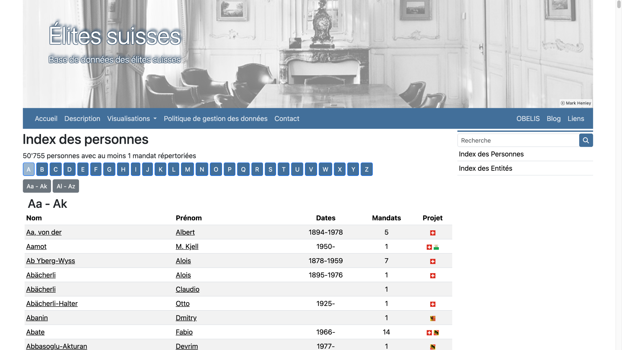Open first name link Claudio
This screenshot has height=350, width=622.
coord(187,289)
